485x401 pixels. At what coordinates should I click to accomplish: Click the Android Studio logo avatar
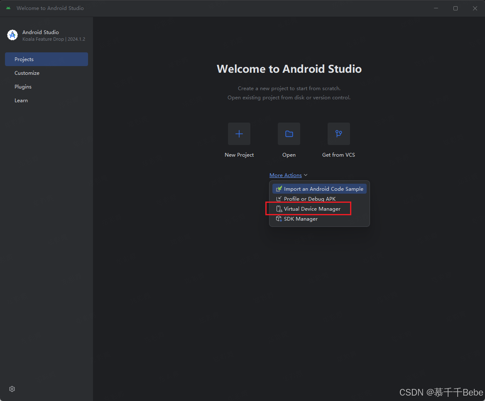pos(12,35)
